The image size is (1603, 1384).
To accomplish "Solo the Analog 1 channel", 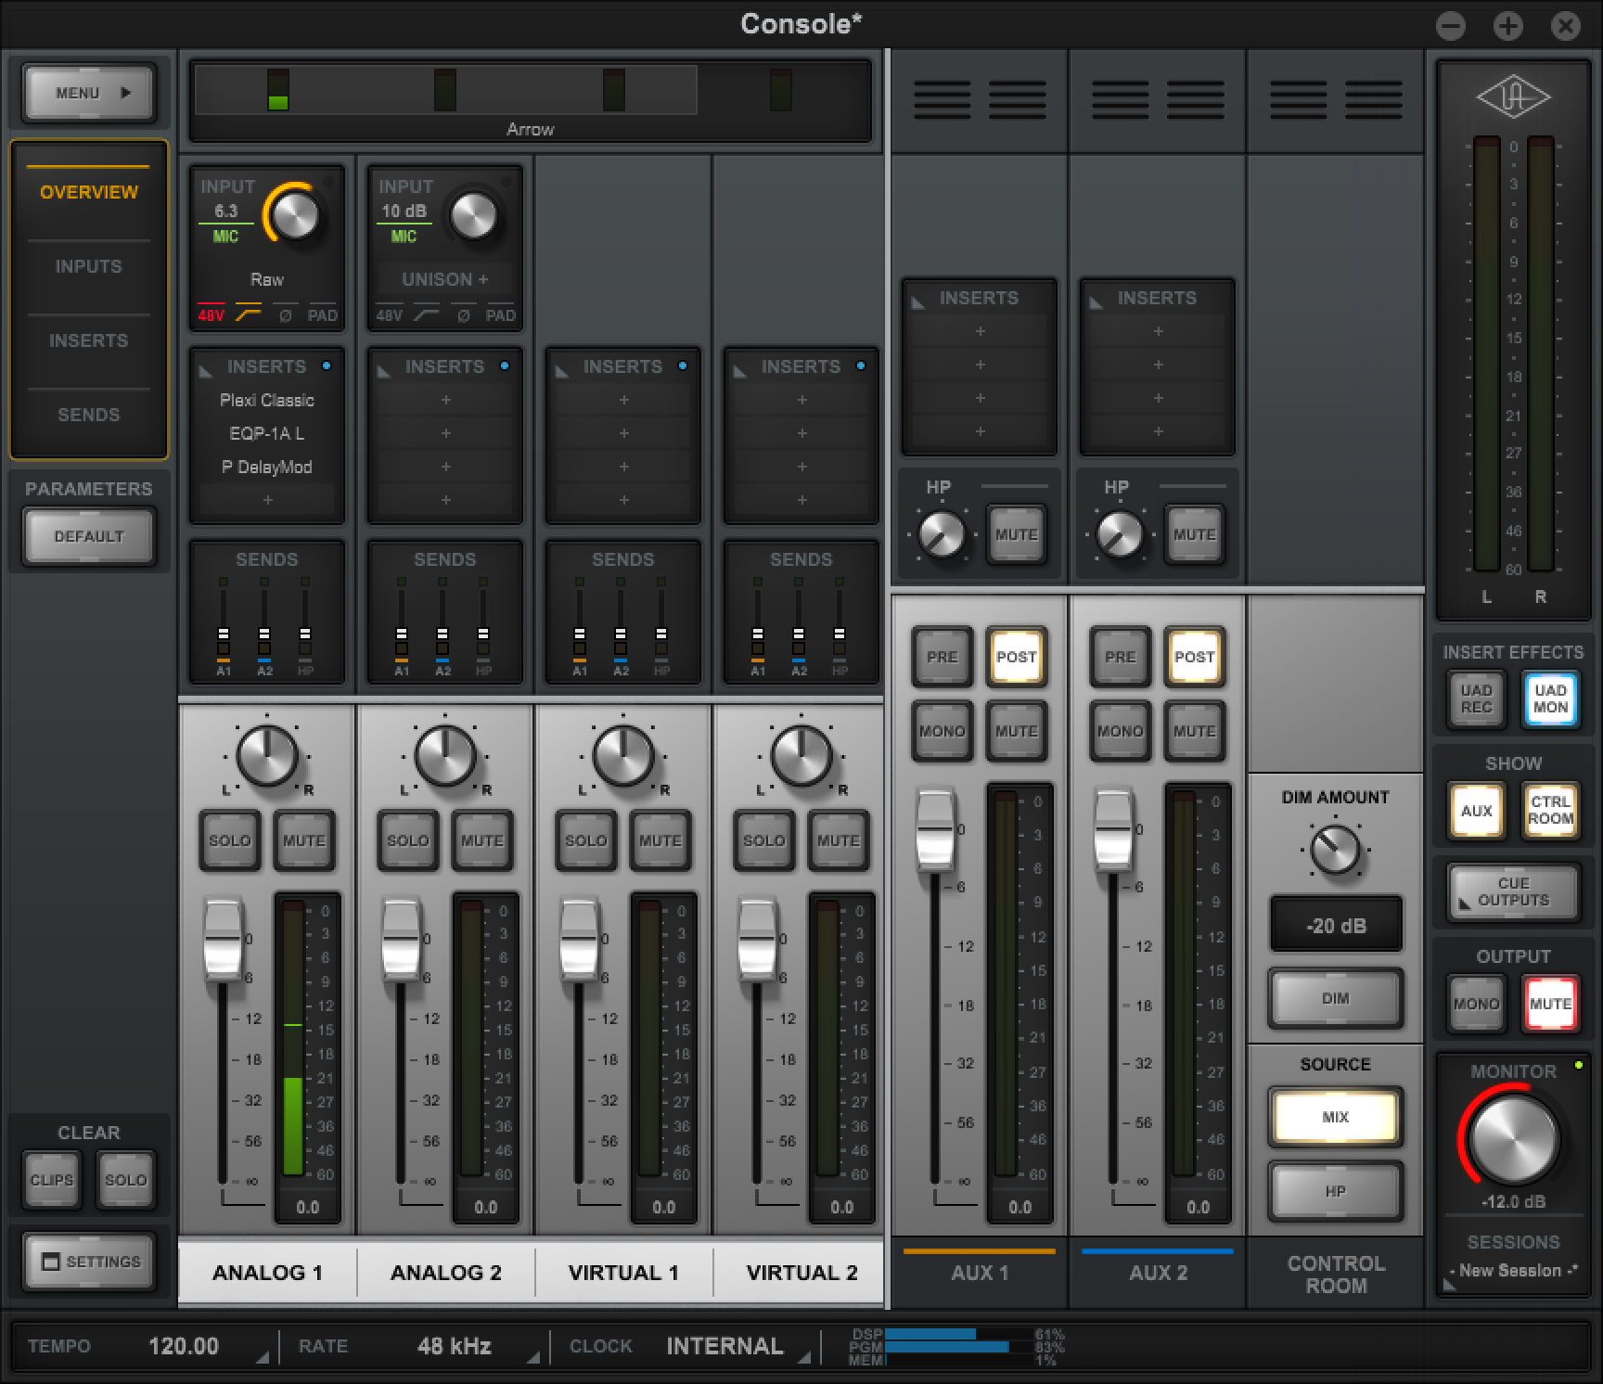I will pyautogui.click(x=229, y=840).
